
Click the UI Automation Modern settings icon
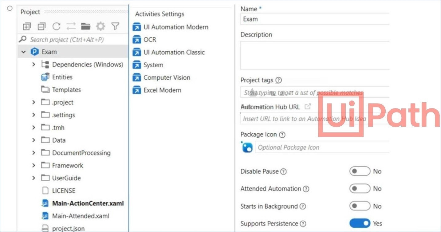136,27
